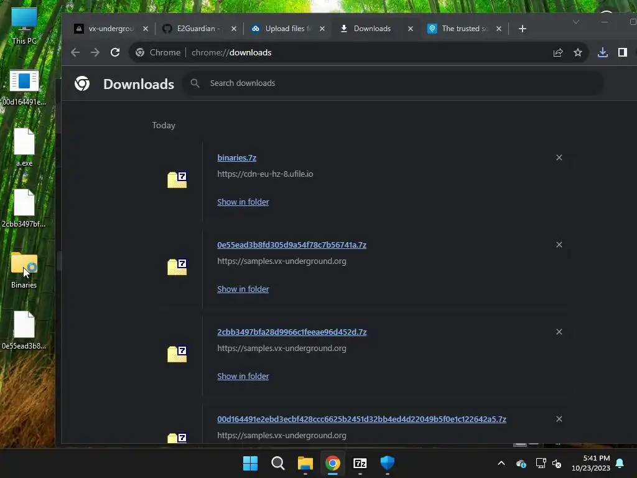Screen dimensions: 637x478
Task: Click the Search downloads field
Action: tap(393, 83)
